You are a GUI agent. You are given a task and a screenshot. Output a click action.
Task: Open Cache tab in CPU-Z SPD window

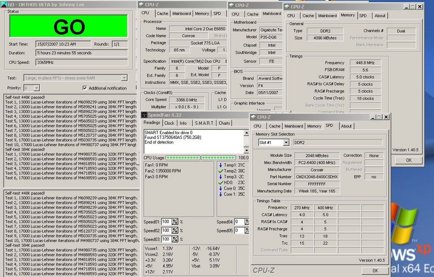274,126
